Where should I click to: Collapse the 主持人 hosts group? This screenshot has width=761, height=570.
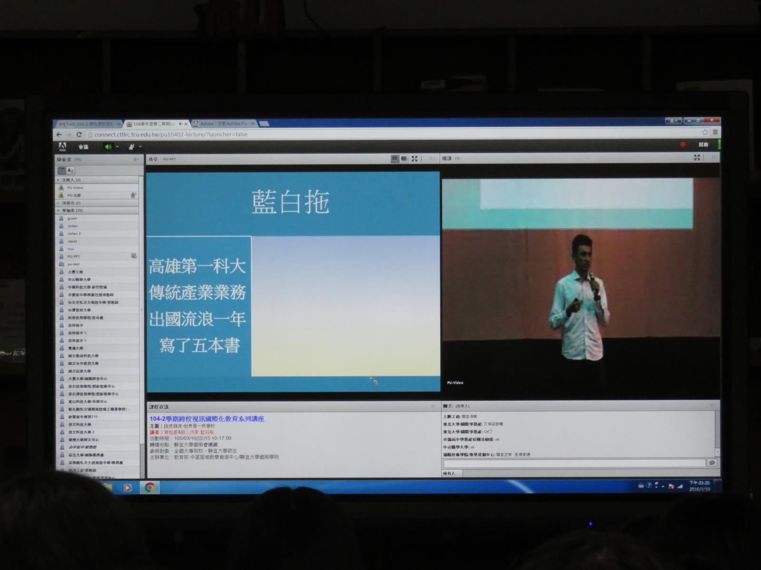coord(59,180)
